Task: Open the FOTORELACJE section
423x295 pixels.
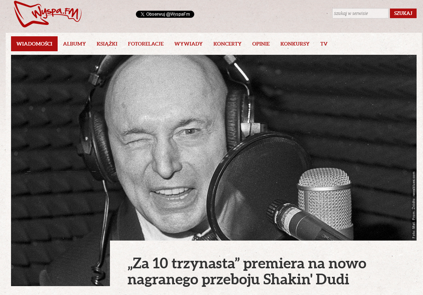Action: (x=146, y=44)
